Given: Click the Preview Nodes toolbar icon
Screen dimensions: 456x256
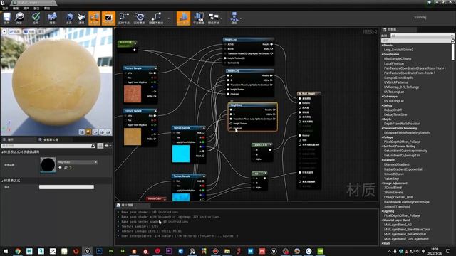Looking at the screenshot, I should 214,18.
